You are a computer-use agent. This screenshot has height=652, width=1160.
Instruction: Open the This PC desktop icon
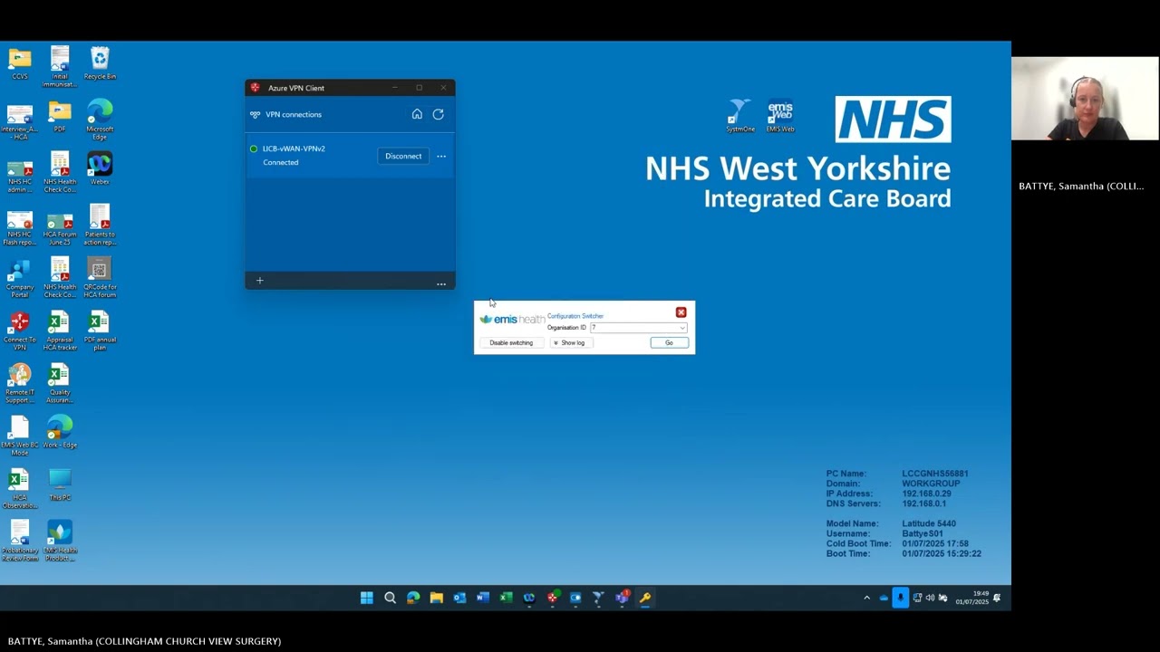[x=60, y=484]
